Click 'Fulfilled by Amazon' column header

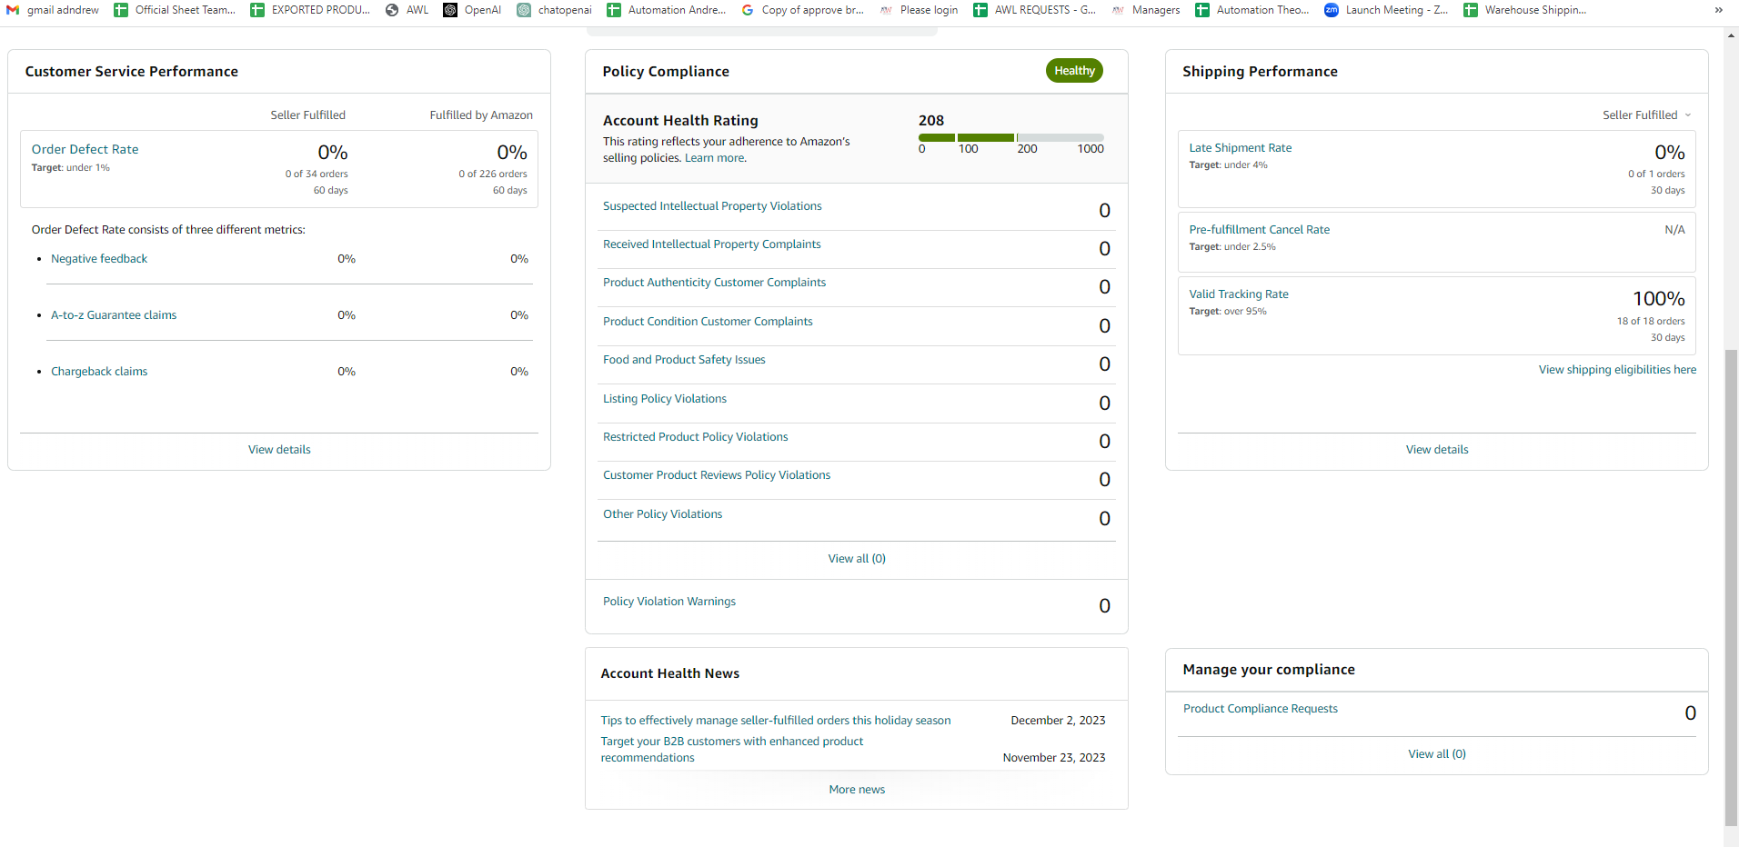(x=481, y=115)
